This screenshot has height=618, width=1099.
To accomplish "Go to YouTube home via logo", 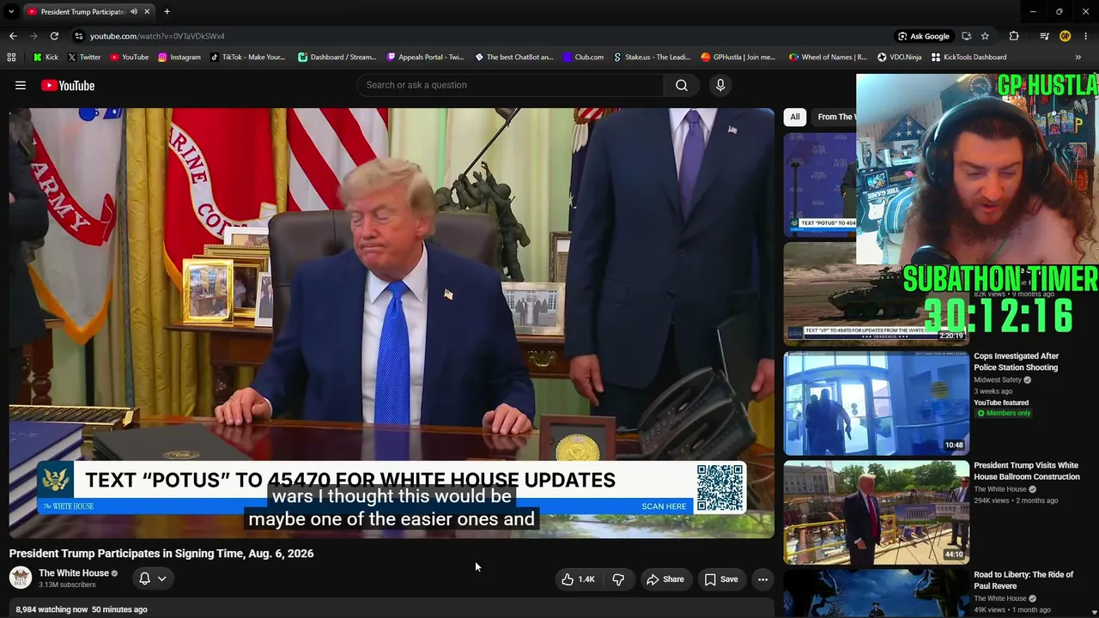I will click(68, 85).
